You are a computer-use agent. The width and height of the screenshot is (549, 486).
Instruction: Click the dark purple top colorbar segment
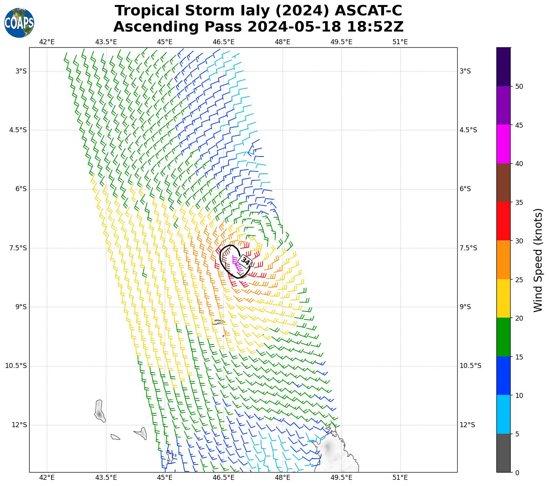[503, 67]
